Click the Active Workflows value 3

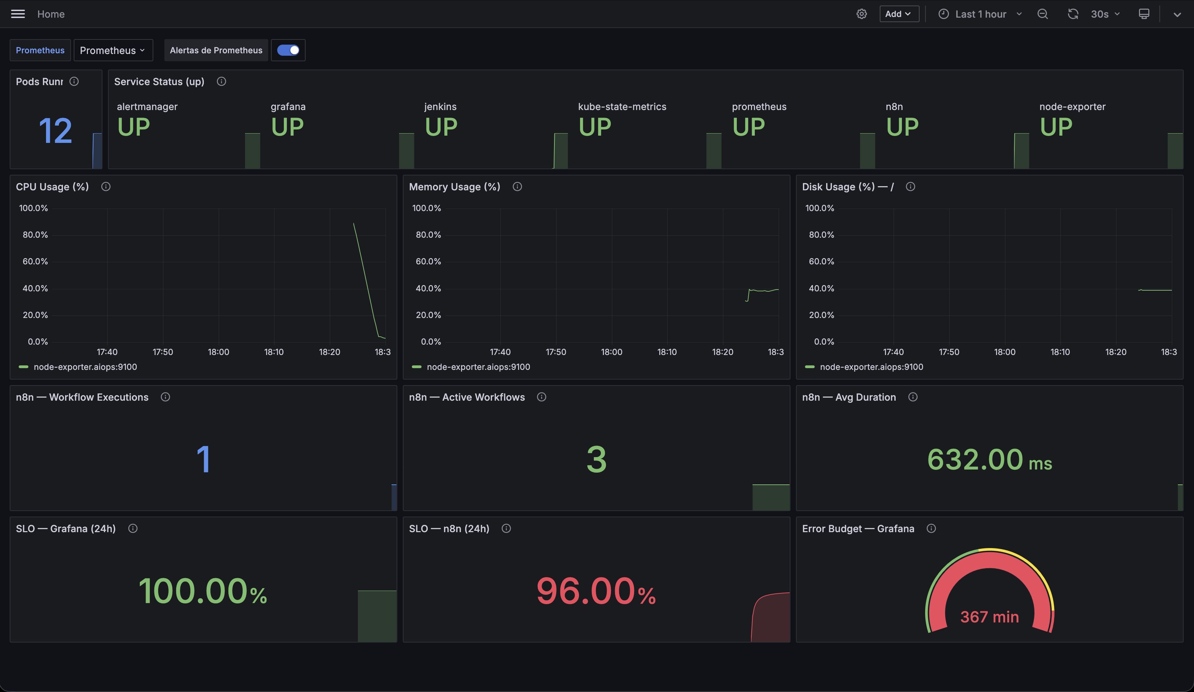tap(596, 459)
